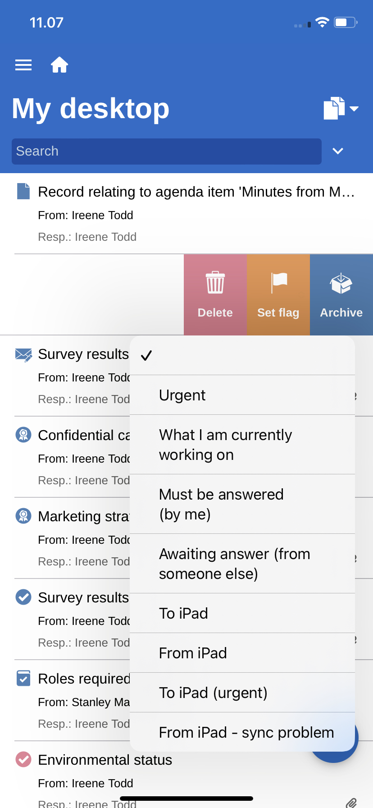The height and width of the screenshot is (808, 373).
Task: Tap the Delete trash button
Action: [x=215, y=294]
